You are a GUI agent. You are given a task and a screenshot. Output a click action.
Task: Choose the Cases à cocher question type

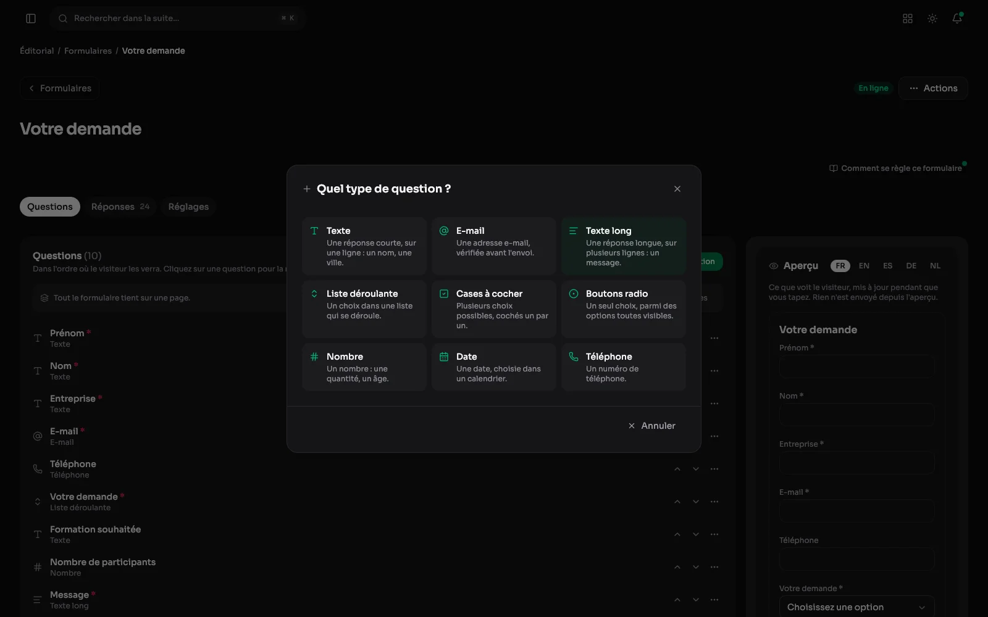click(x=494, y=308)
